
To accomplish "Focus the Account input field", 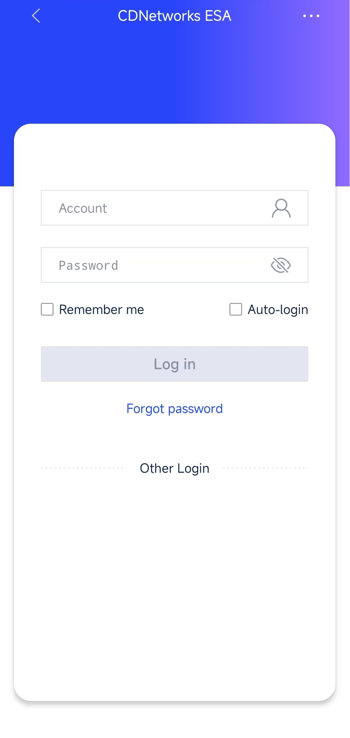I will [175, 208].
